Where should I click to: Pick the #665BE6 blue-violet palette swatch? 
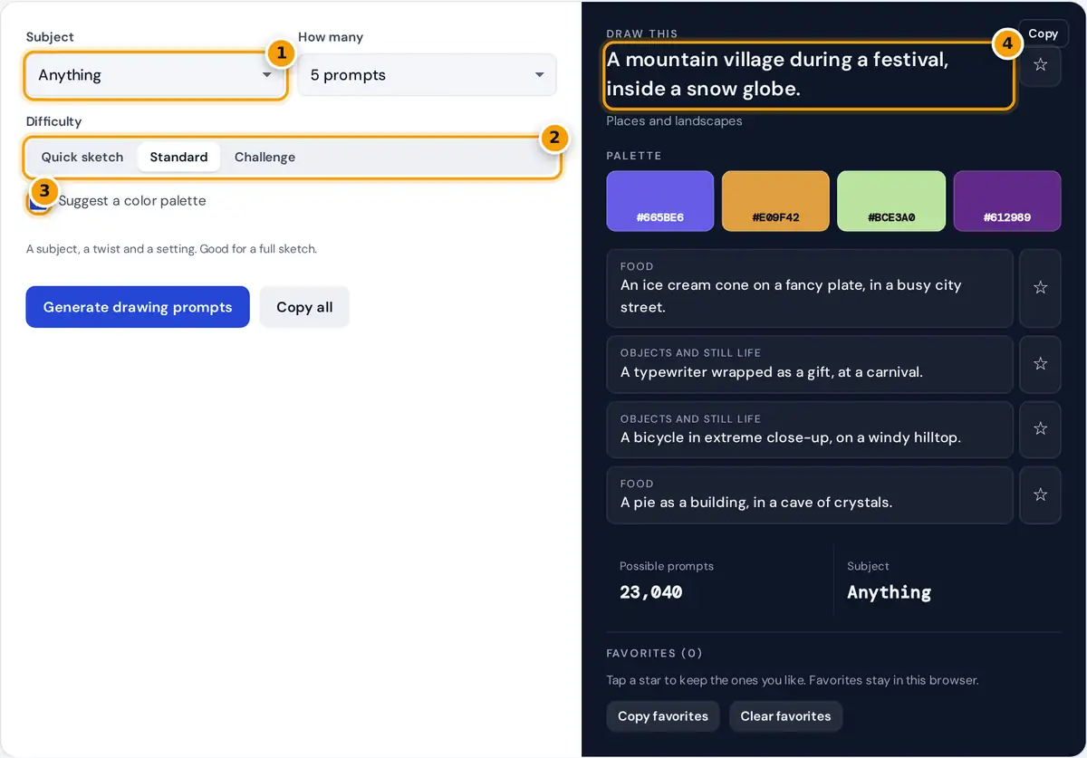pyautogui.click(x=660, y=201)
